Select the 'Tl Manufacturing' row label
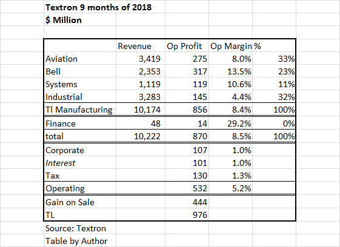This screenshot has width=340, height=247. click(x=80, y=110)
